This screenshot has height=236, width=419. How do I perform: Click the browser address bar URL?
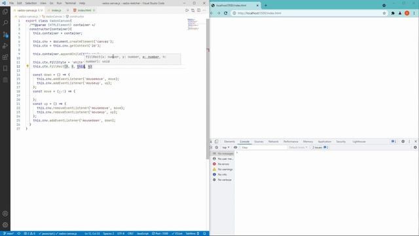click(x=259, y=13)
